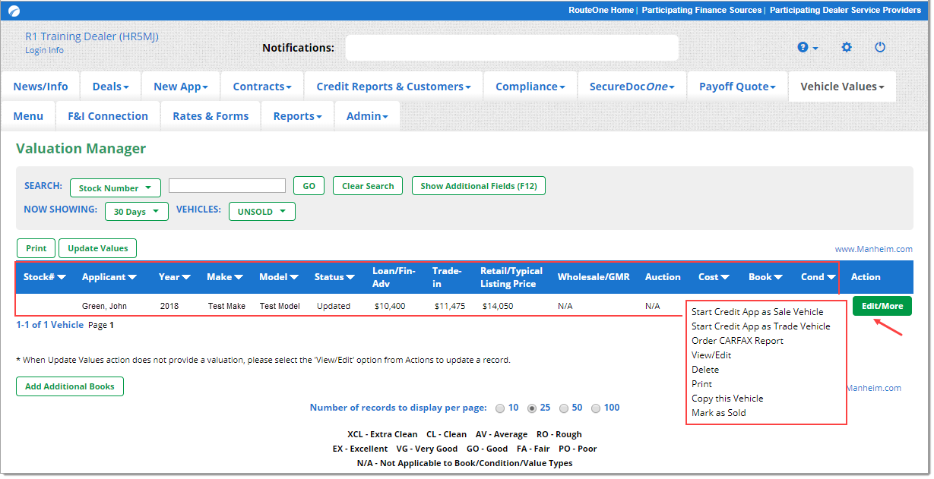Open the Menu tab
This screenshot has width=934, height=479.
pyautogui.click(x=28, y=116)
